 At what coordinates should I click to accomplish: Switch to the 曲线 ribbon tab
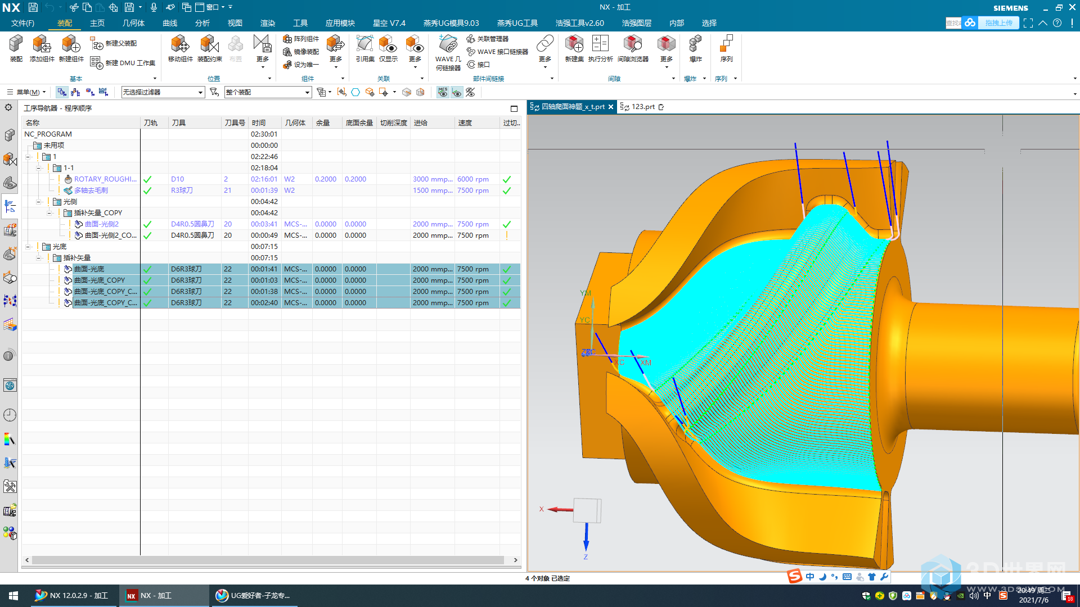(x=170, y=23)
